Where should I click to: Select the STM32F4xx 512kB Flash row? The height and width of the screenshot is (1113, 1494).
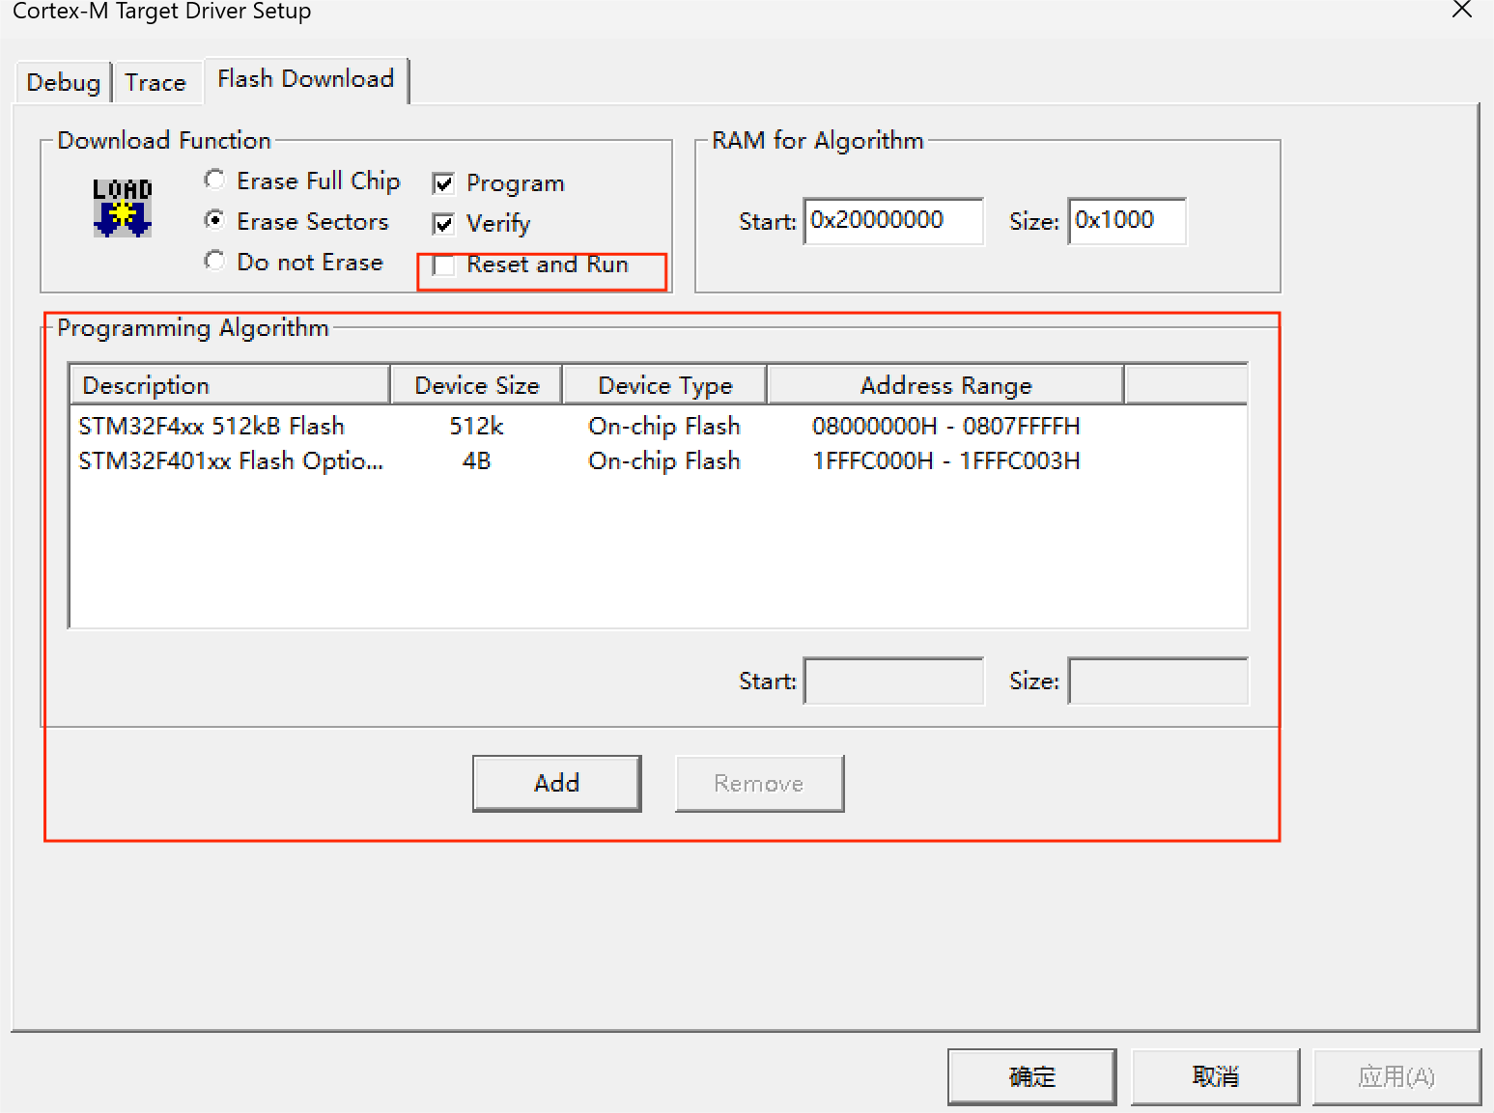pos(659,426)
